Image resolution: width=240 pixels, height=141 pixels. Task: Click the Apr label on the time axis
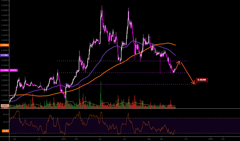point(100,139)
